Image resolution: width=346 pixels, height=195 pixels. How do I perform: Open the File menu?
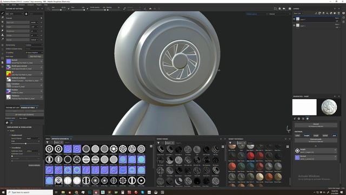(x=3, y=5)
